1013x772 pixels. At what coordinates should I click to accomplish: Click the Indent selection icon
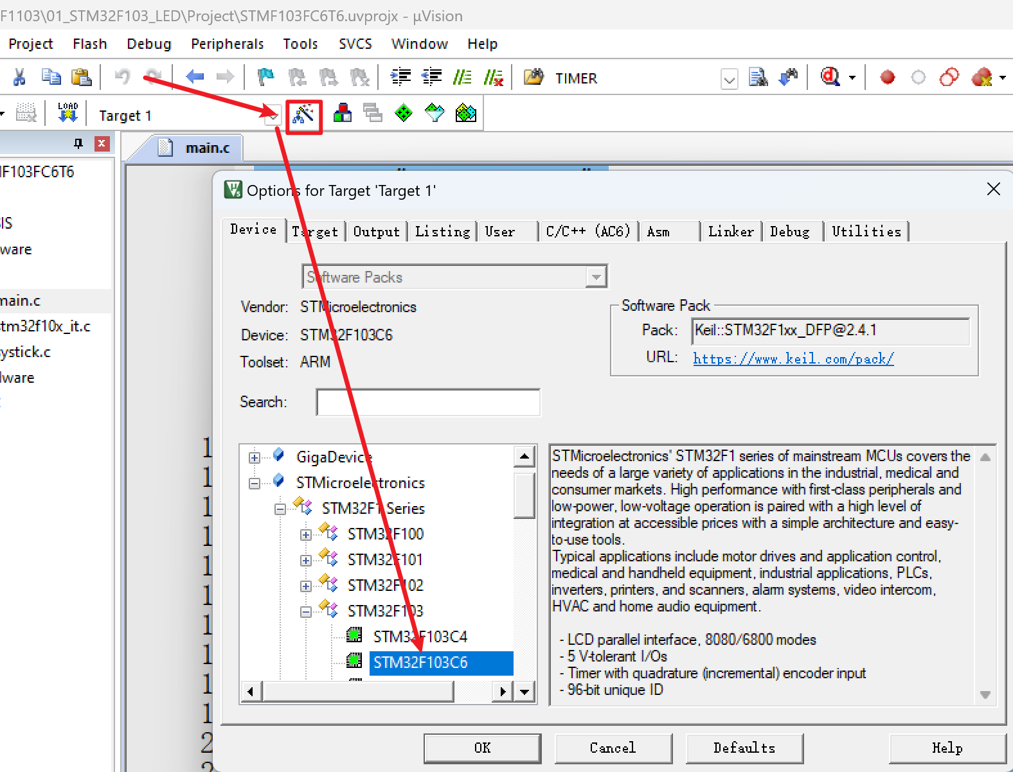click(401, 78)
